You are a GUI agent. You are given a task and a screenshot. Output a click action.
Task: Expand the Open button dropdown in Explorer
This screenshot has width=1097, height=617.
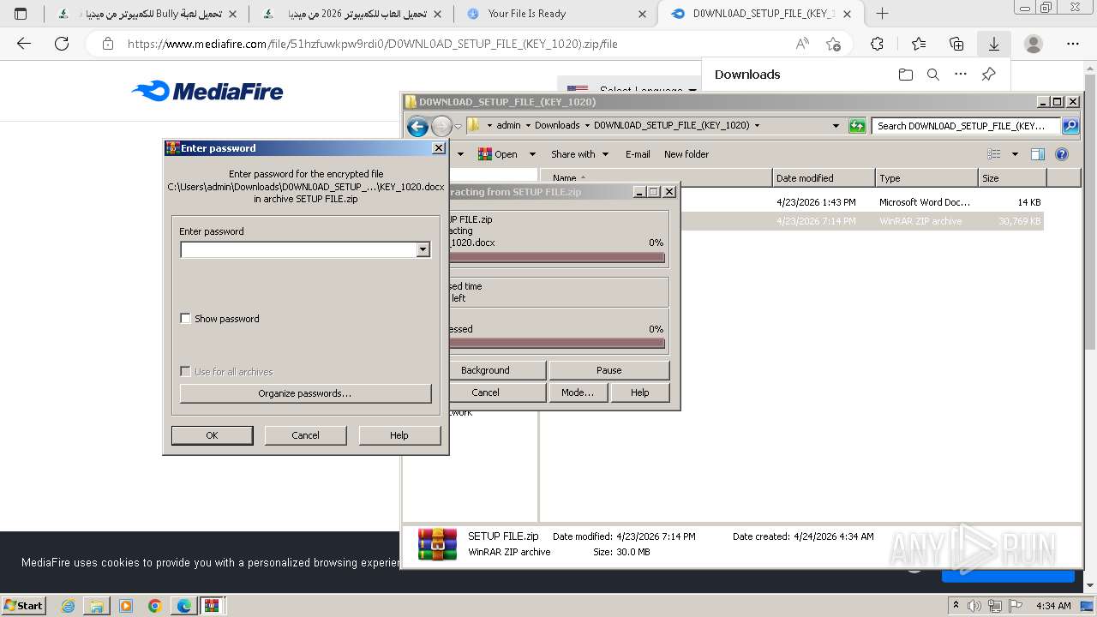pos(532,154)
